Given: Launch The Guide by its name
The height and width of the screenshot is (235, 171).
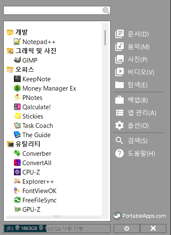Looking at the screenshot, I should 36,135.
